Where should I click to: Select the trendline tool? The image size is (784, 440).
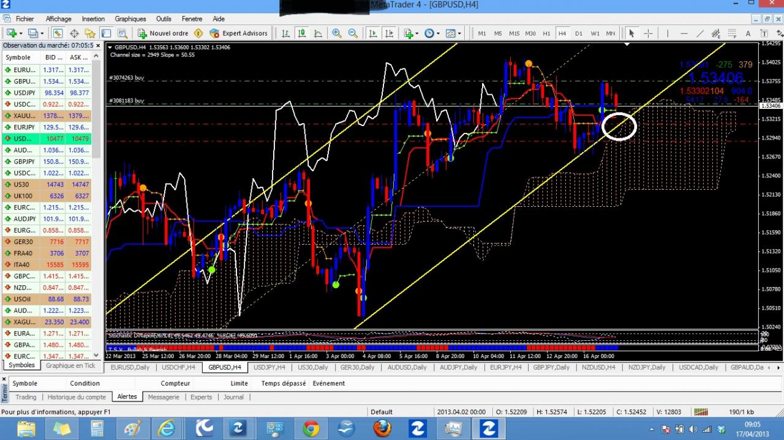coord(699,33)
